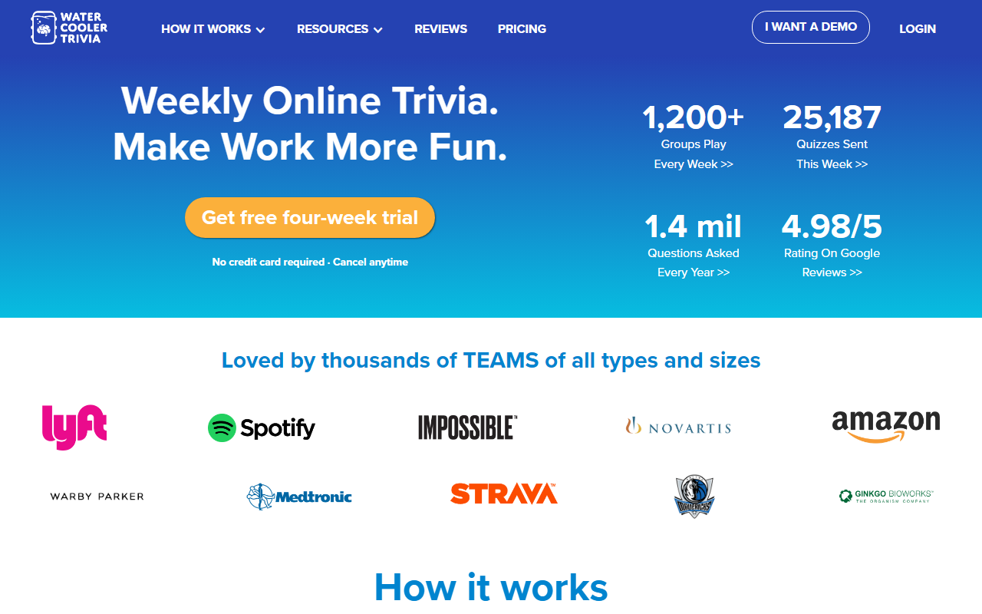Start the free four-week trial
Image resolution: width=982 pixels, height=614 pixels.
tap(310, 217)
